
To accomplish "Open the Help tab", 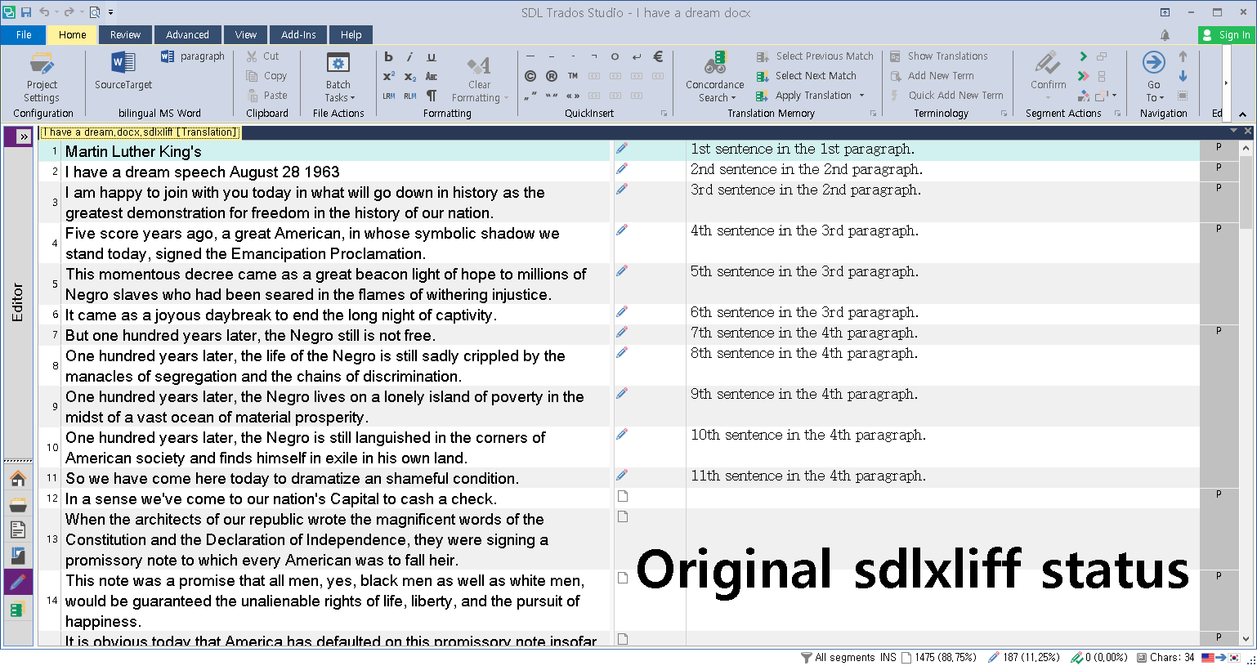I will point(351,35).
